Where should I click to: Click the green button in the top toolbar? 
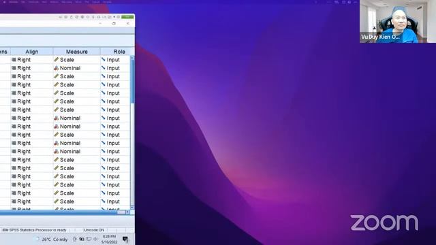point(127,17)
